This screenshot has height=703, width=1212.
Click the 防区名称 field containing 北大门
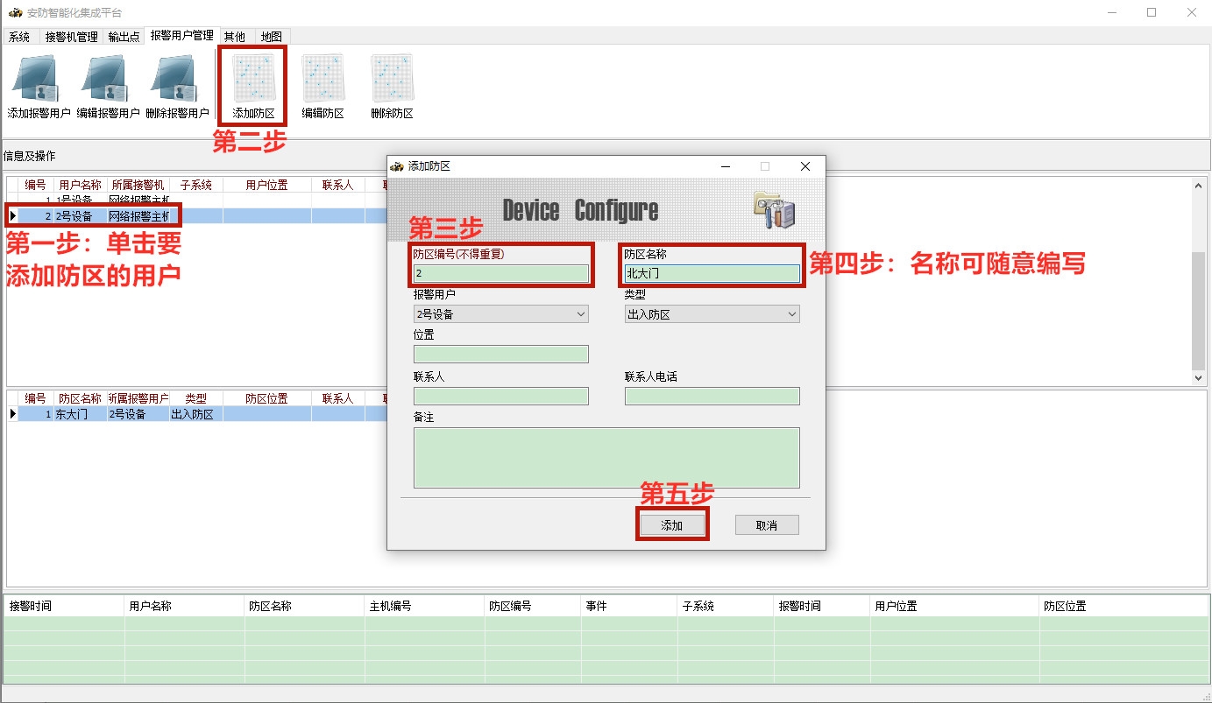click(712, 274)
